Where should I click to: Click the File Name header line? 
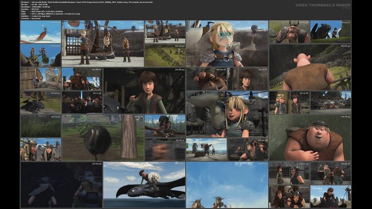(87, 2)
